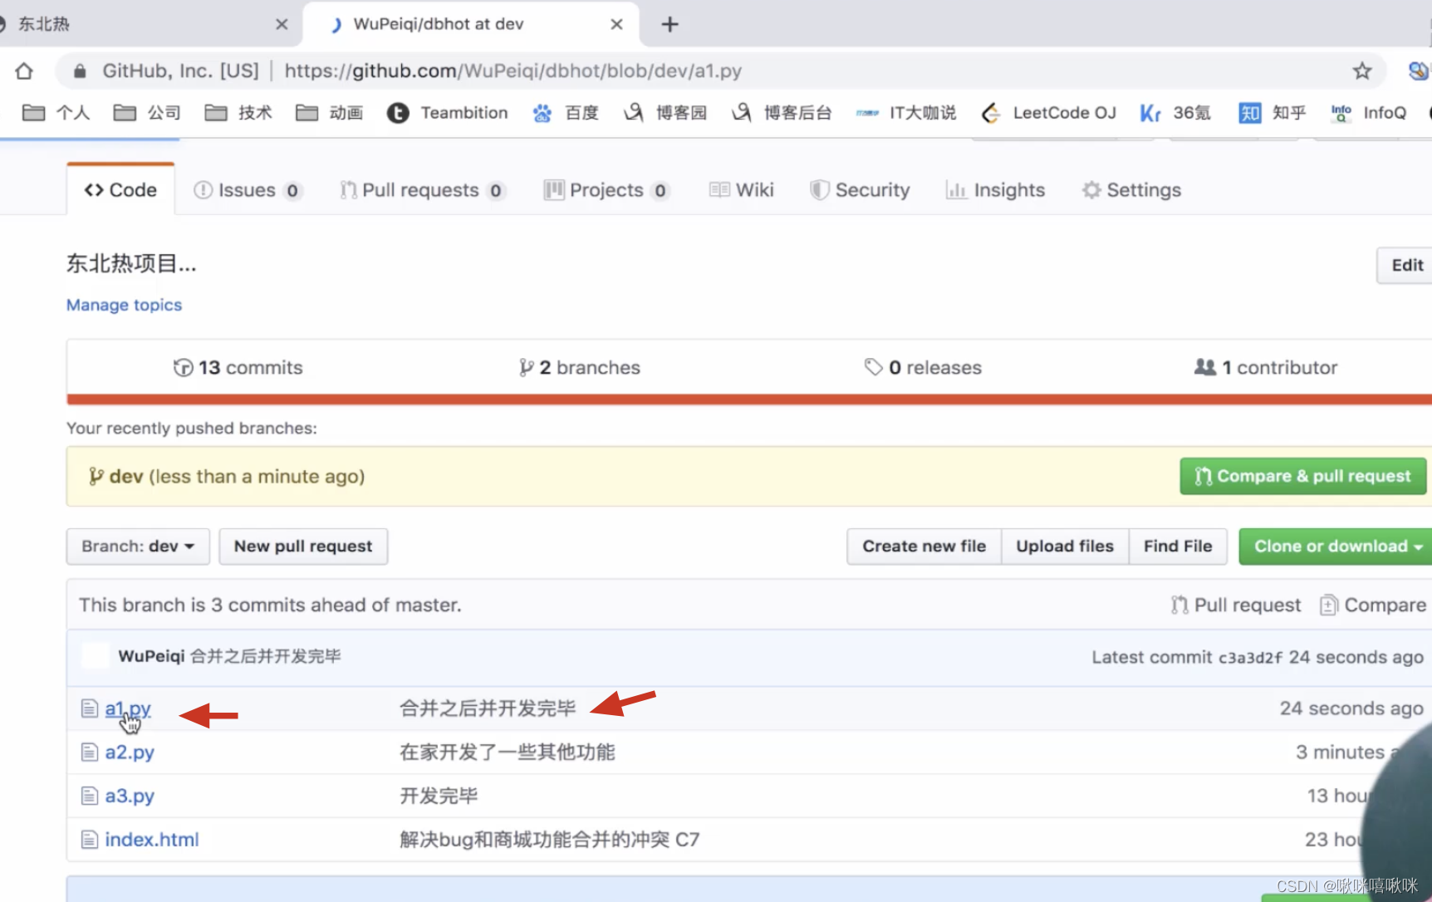Click the language bar color strip
Viewport: 1432px width, 902px height.
tap(749, 400)
